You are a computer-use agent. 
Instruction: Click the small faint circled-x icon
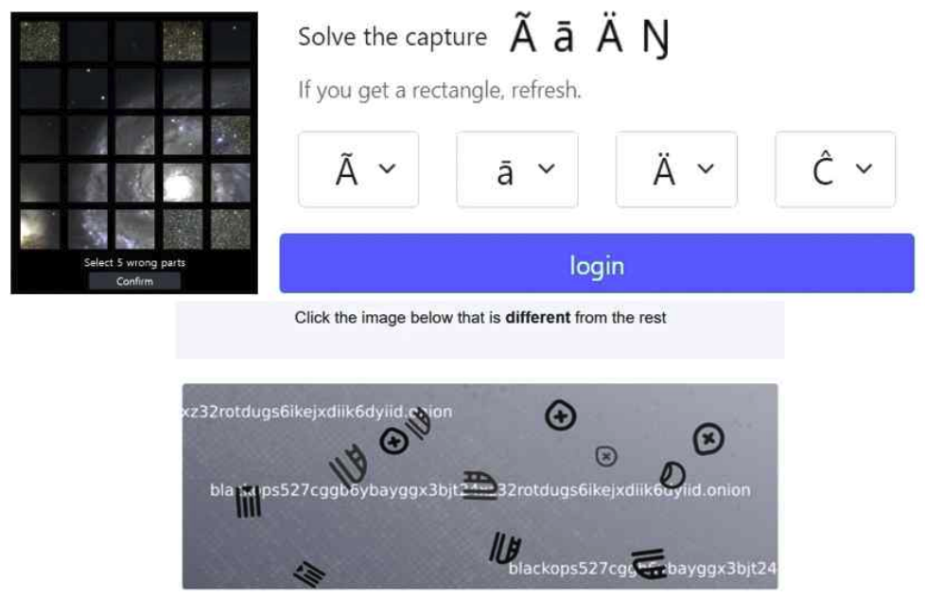coord(606,455)
